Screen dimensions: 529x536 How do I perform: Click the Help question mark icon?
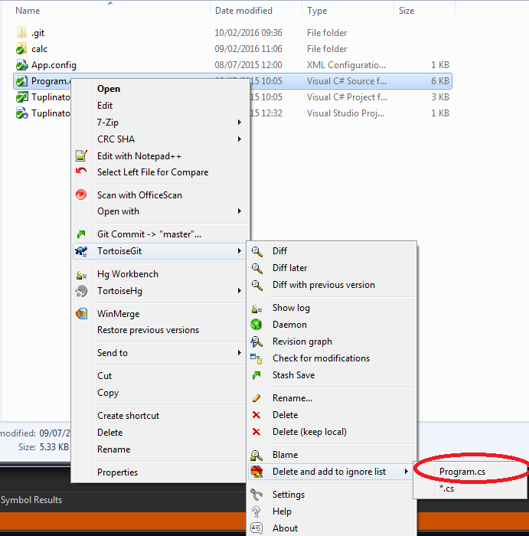[256, 511]
